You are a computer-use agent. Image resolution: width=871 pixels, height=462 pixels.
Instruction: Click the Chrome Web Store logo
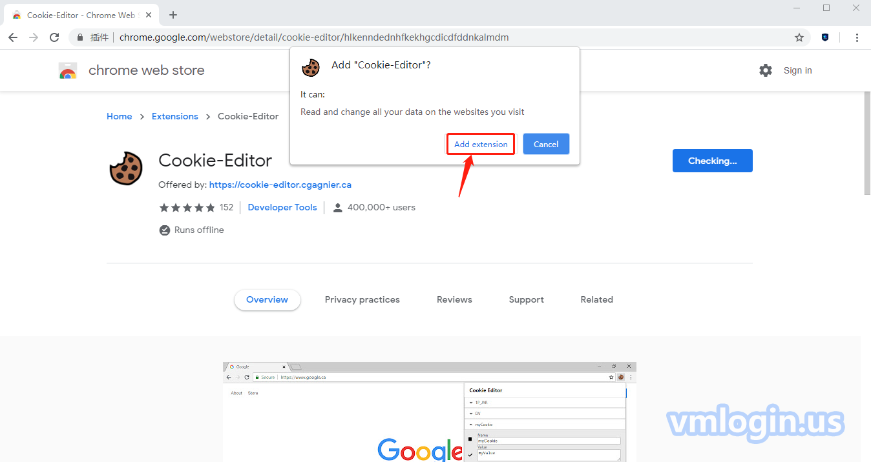click(x=68, y=70)
